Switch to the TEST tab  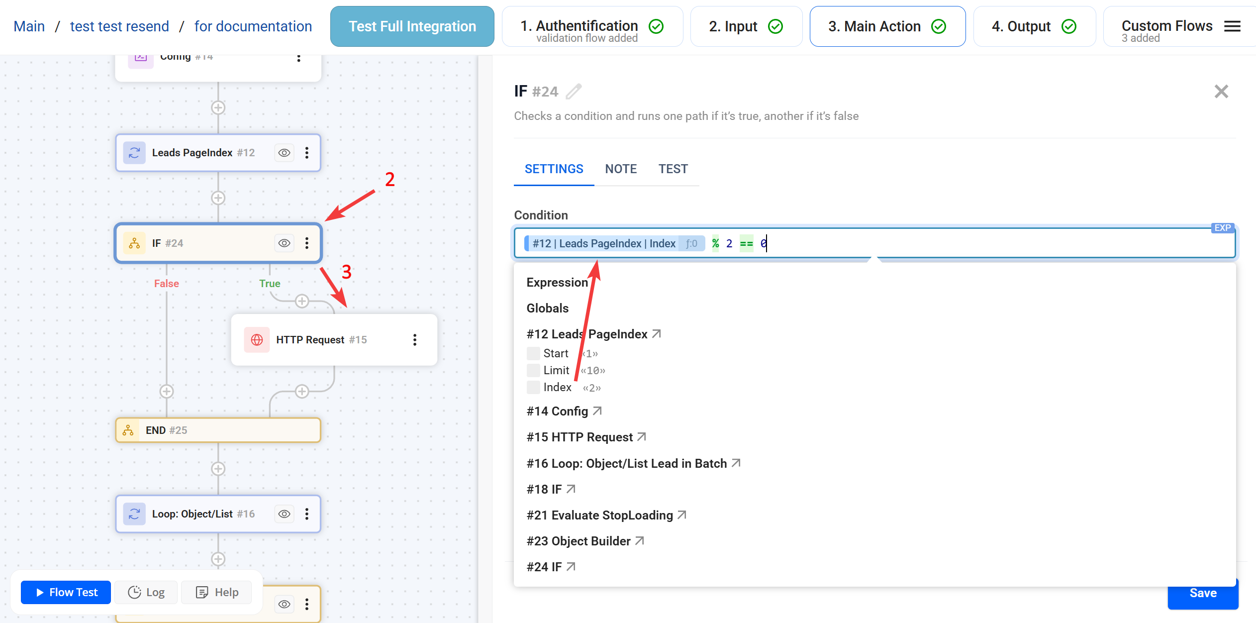(673, 169)
